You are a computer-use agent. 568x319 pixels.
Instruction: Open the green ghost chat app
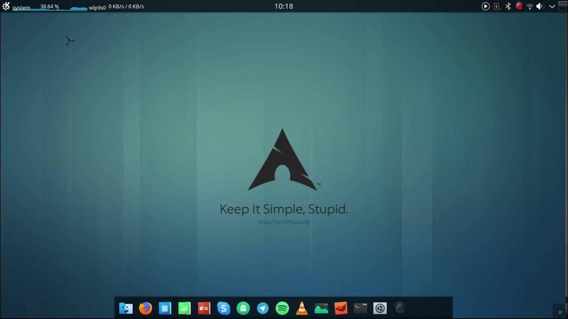(x=243, y=308)
